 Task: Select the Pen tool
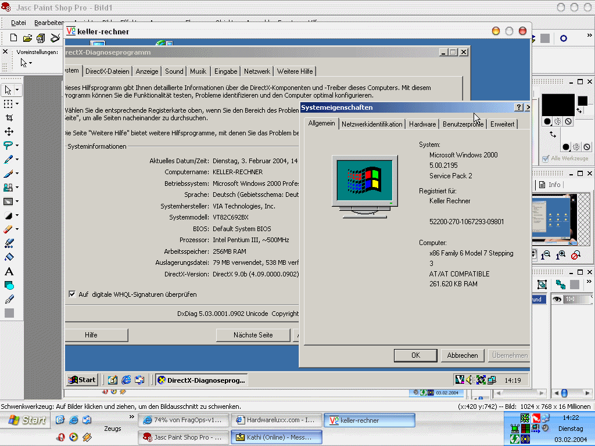(x=9, y=299)
